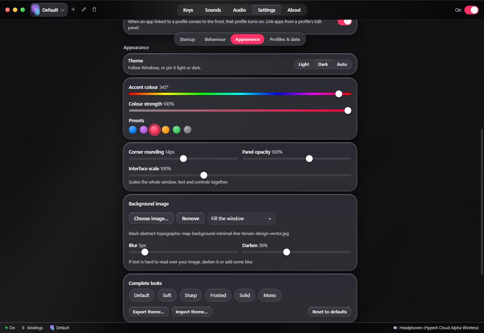Click the Default profile icon in status bar
484x333 pixels.
click(x=52, y=328)
